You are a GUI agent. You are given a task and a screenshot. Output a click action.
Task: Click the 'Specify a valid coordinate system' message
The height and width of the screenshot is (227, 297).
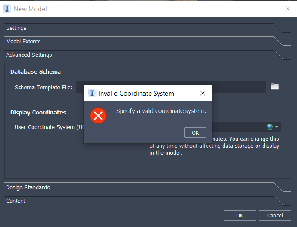(x=161, y=111)
